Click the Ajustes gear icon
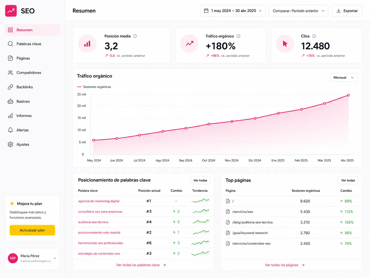This screenshot has height=278, width=370. (10, 144)
